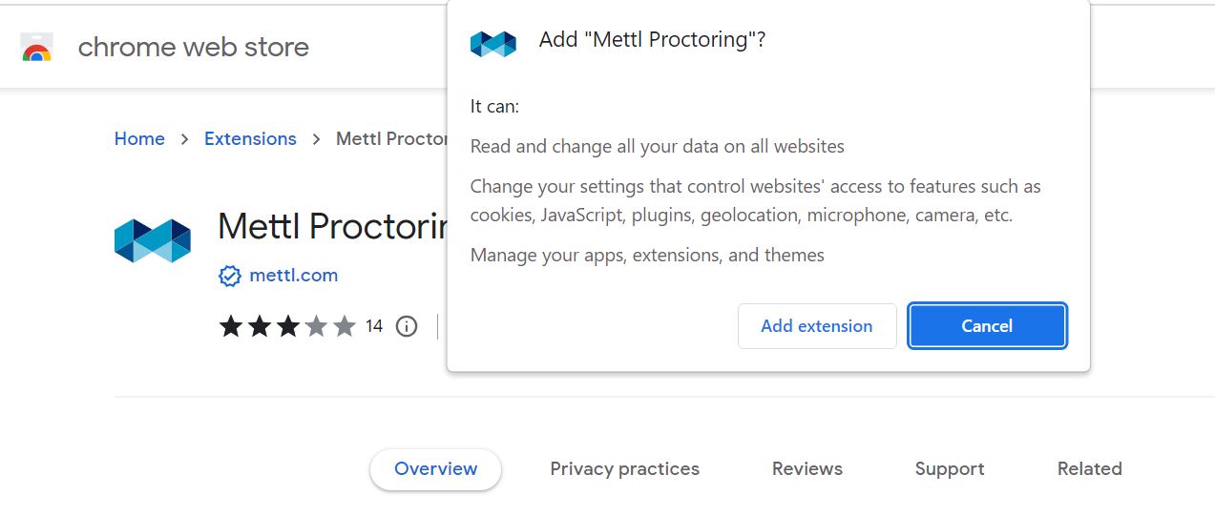Open the Reviews tab
1215x516 pixels.
807,469
